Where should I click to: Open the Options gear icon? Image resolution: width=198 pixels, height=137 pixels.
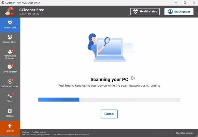click(10, 111)
